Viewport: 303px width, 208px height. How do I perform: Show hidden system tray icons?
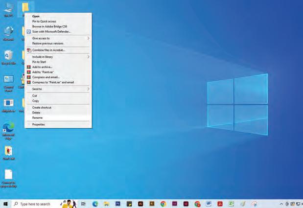coord(281,204)
